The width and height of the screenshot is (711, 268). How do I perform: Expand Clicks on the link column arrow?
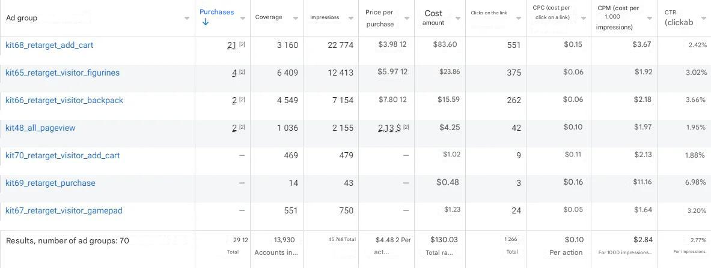519,18
